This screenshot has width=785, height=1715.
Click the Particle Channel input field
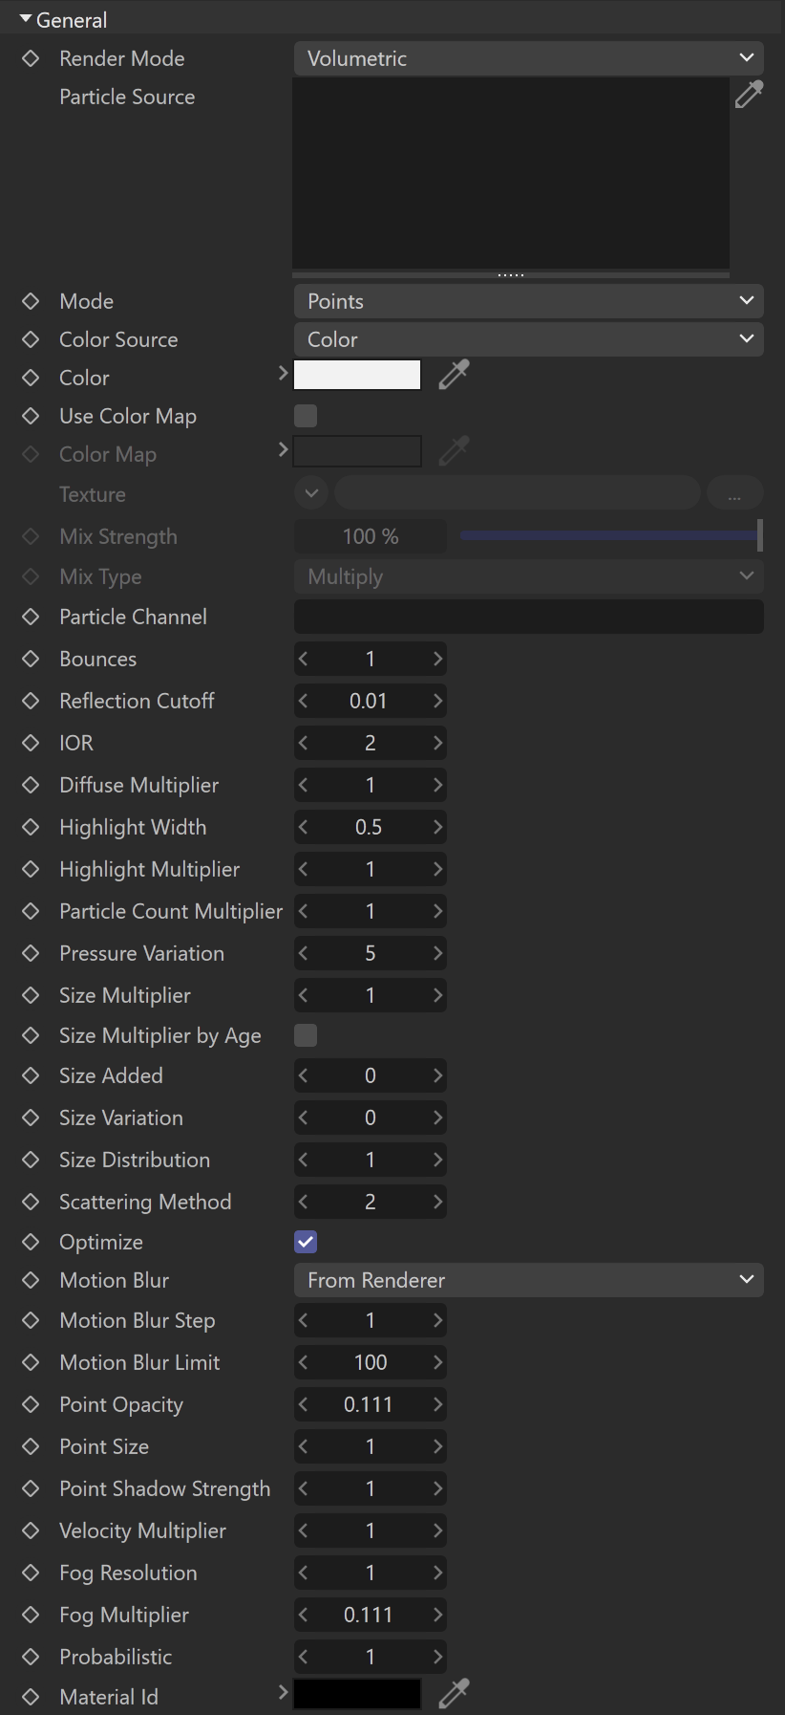click(528, 617)
